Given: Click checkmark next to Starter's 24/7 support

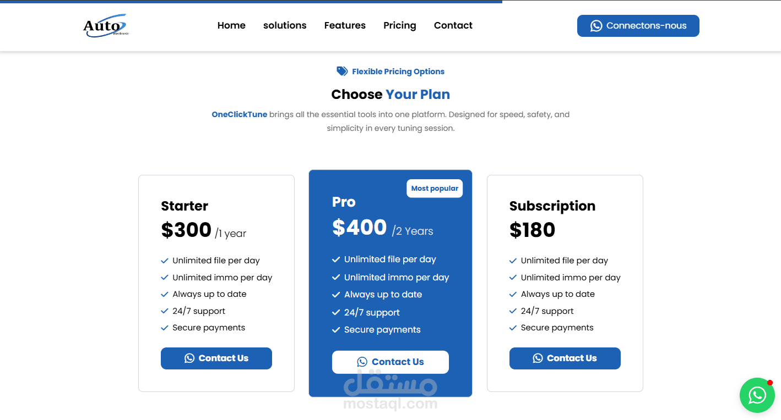Looking at the screenshot, I should pos(165,311).
